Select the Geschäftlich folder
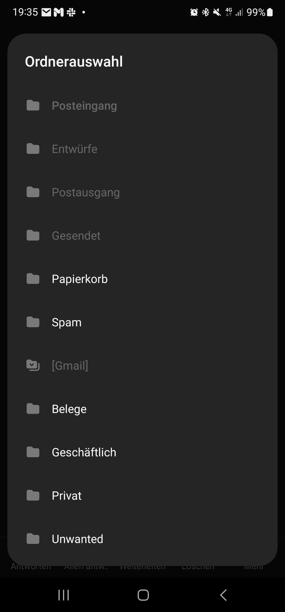 [142, 452]
